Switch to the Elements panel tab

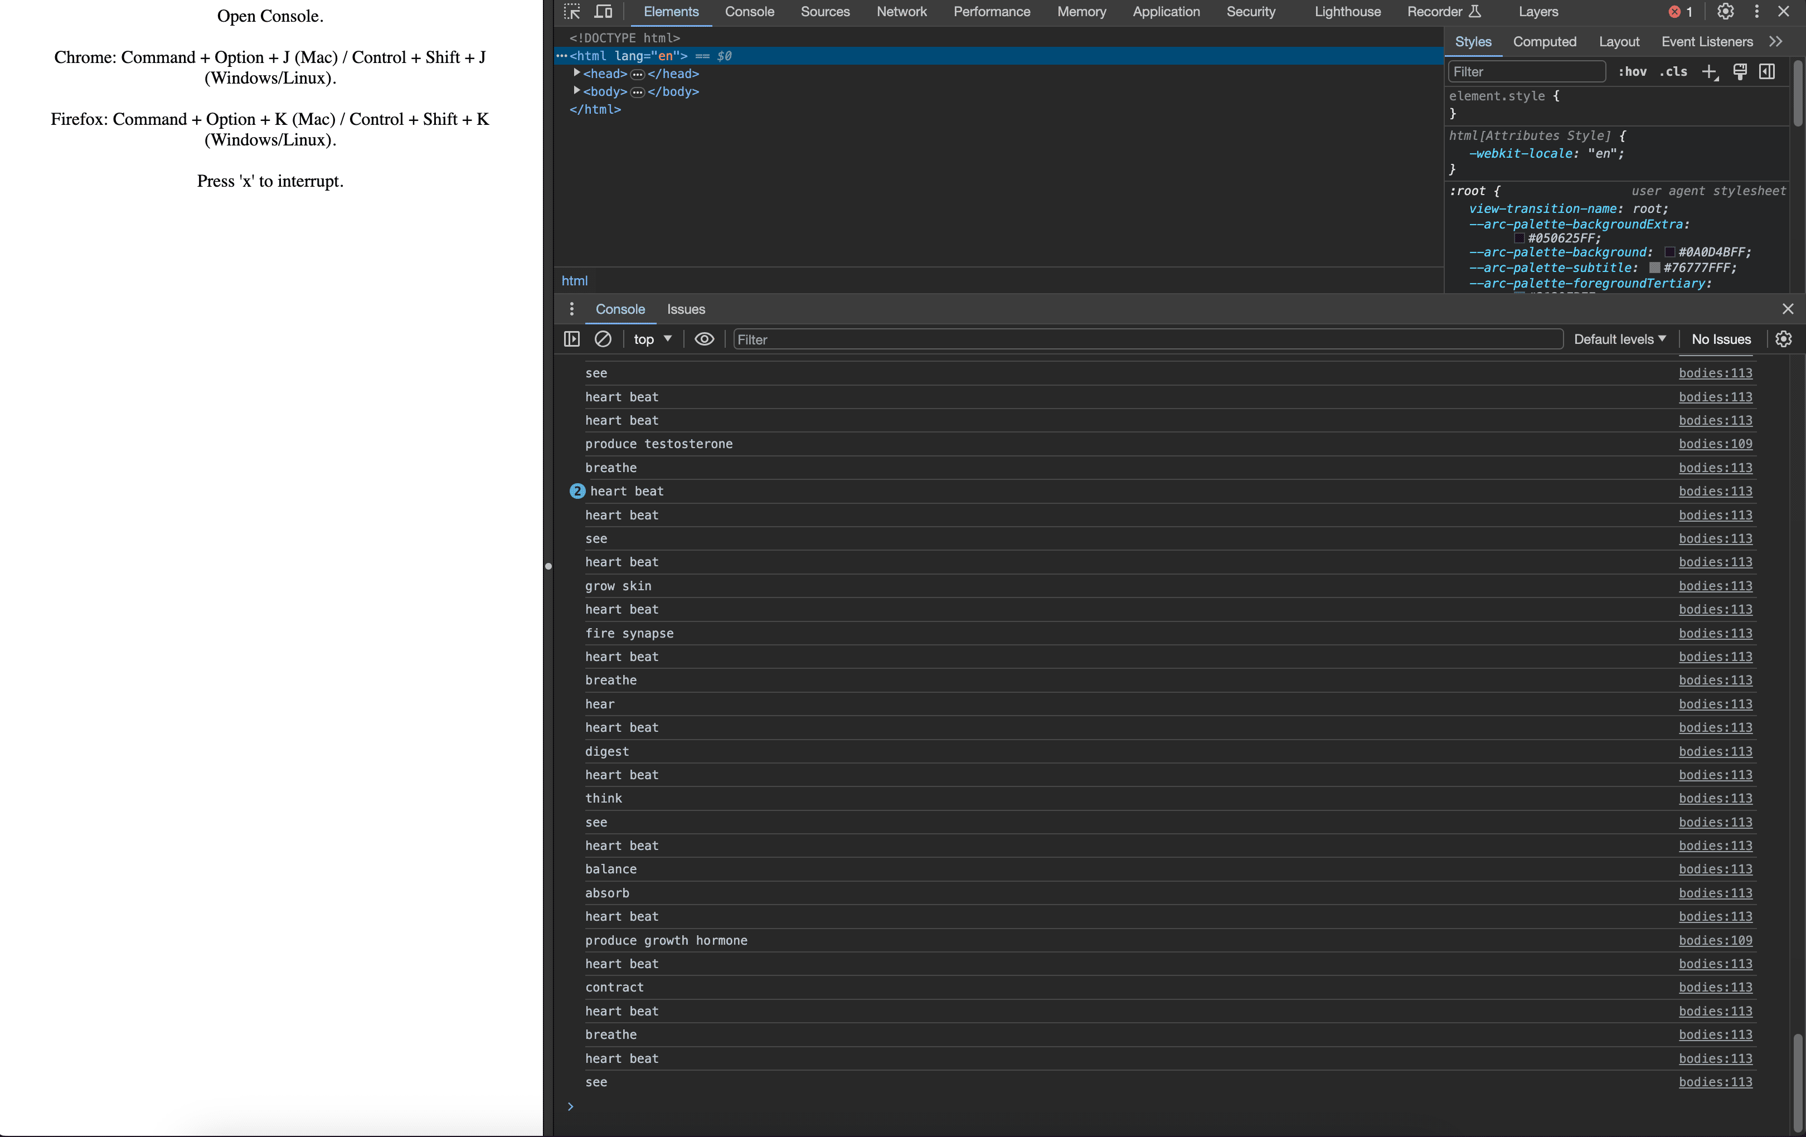(x=669, y=11)
